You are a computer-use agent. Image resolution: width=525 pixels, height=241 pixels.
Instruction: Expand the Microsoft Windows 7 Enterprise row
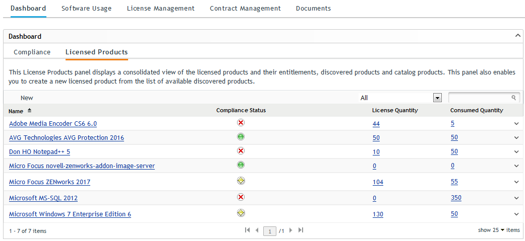tap(516, 214)
